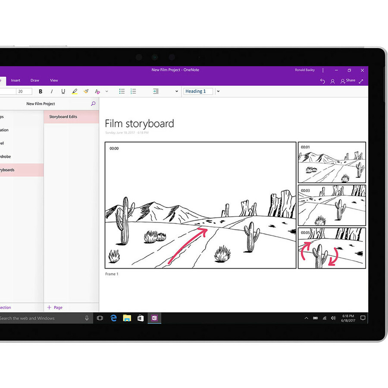388x388 pixels.
Task: Expand the paragraph options dropdown arrow
Action: click(x=176, y=91)
